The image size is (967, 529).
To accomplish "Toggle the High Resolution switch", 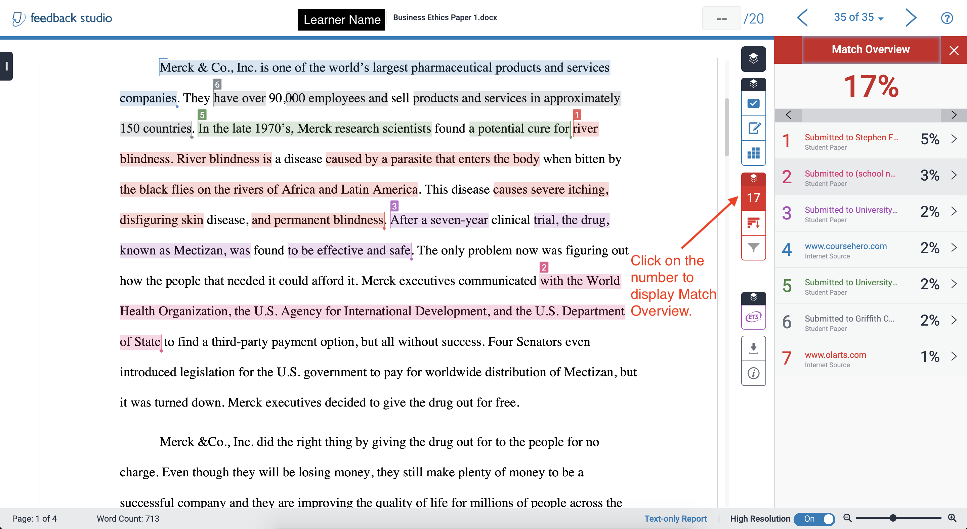I will tap(814, 519).
